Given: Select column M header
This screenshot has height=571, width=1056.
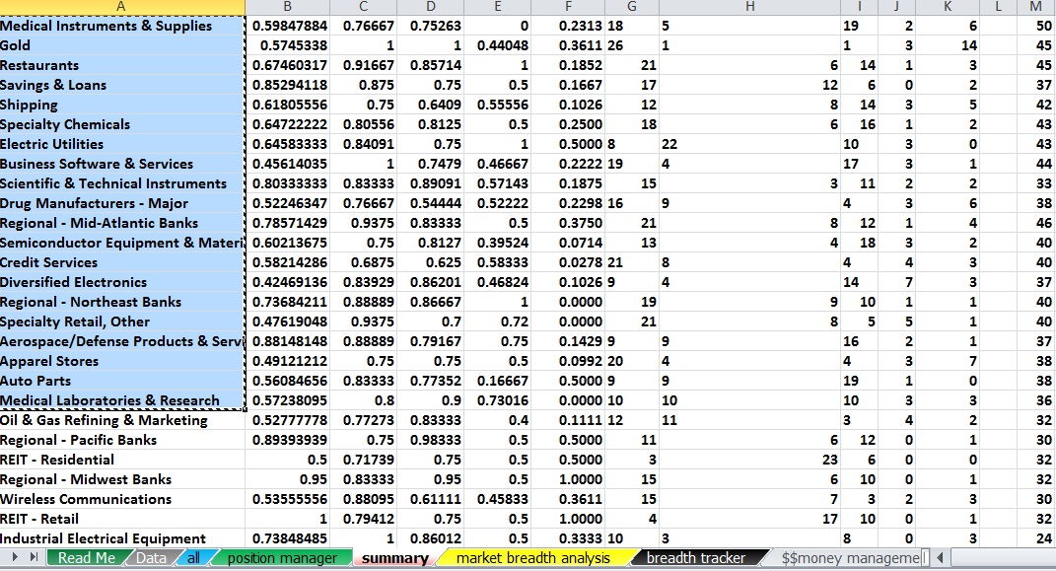Looking at the screenshot, I should coord(1036,7).
